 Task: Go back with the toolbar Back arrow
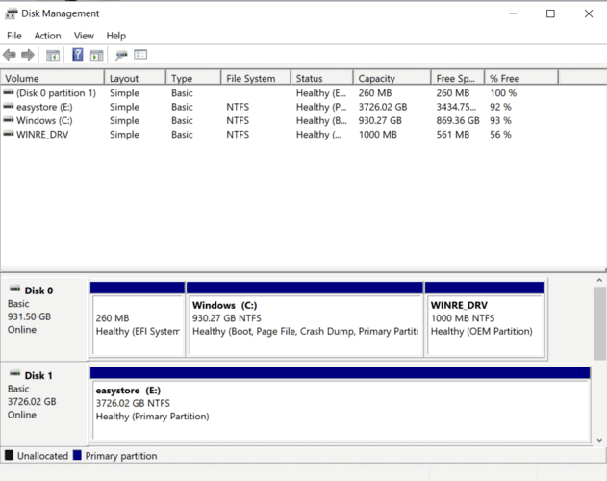click(10, 55)
